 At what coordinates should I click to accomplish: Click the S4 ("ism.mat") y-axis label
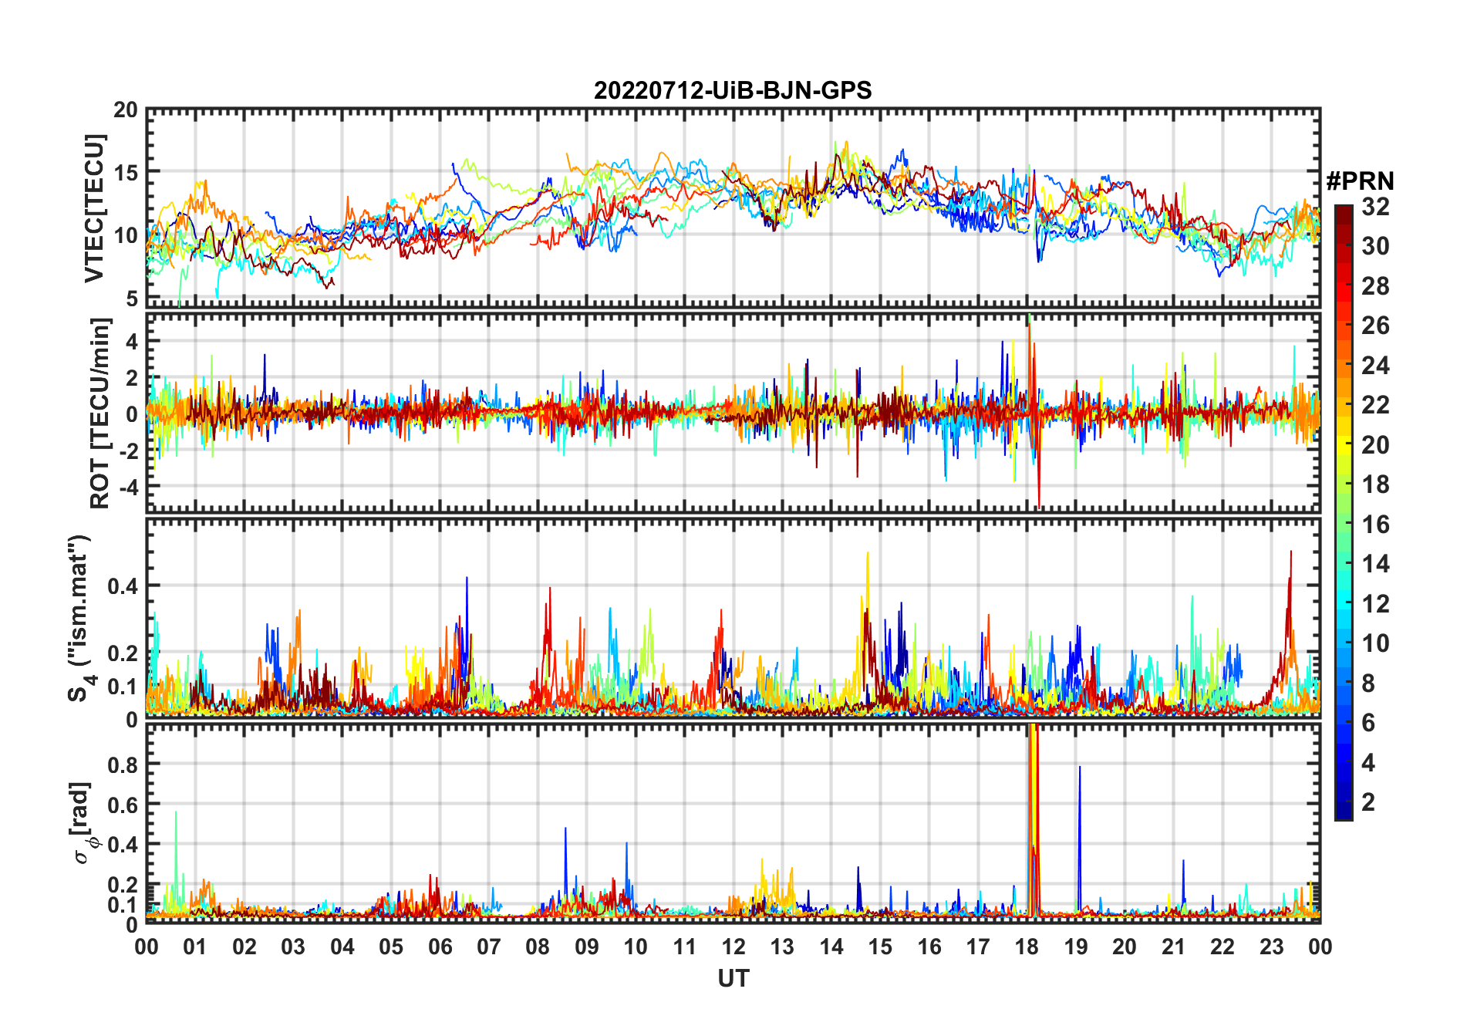click(80, 618)
